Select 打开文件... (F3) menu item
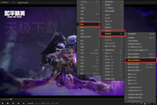 pyautogui.click(x=89, y=2)
